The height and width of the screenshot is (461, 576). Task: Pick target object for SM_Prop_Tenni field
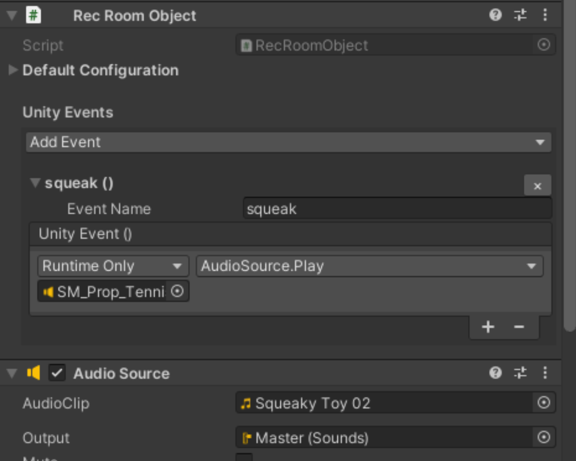click(x=177, y=291)
